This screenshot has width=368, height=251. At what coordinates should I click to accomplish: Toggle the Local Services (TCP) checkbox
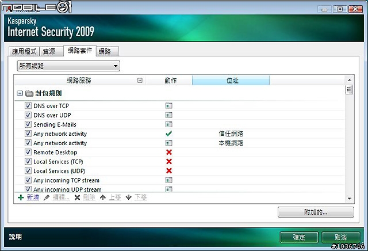coord(28,161)
